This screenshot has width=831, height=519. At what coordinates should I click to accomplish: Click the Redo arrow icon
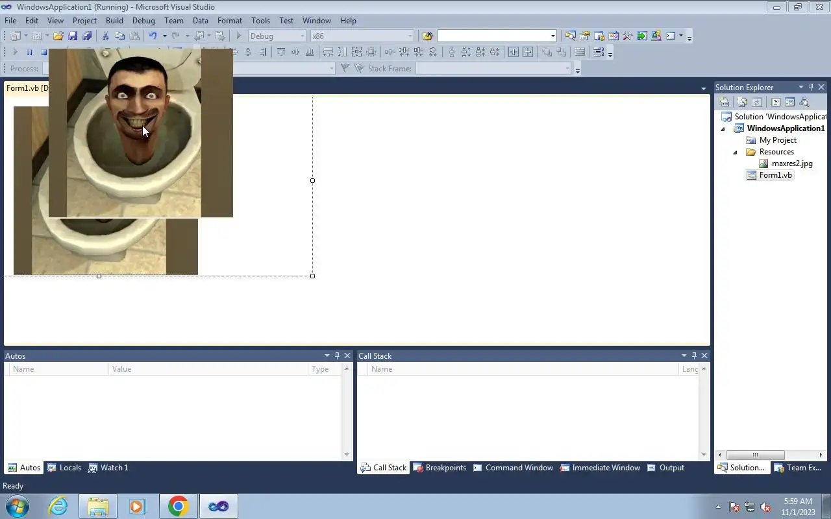175,36
